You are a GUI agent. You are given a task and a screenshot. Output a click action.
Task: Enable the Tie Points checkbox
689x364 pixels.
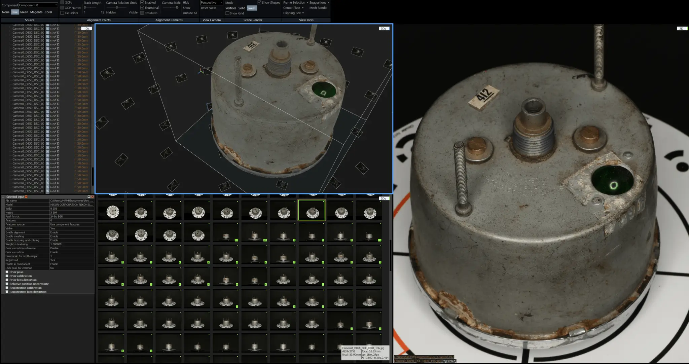coord(63,13)
